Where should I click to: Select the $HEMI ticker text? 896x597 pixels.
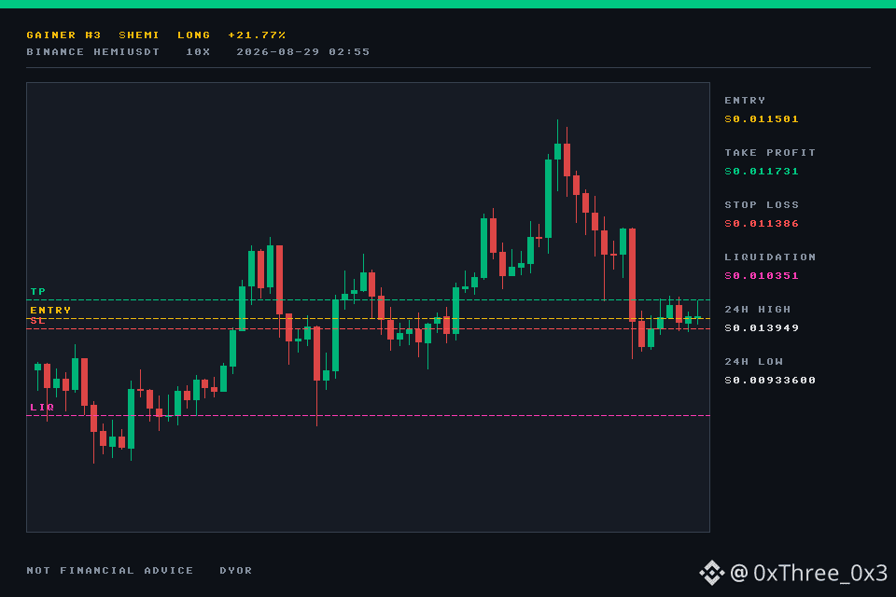point(139,35)
